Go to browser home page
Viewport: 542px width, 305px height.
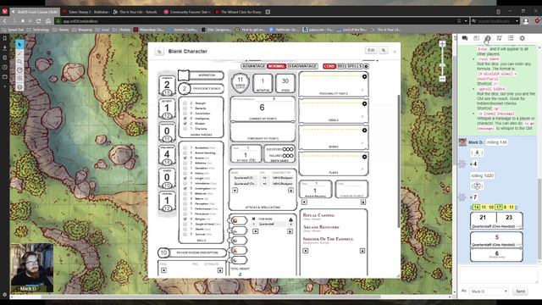[48, 21]
